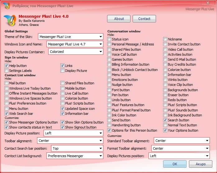Expand Format Toolbar alignment dropdown
This screenshot has height=173, width=217.
pos(181,148)
